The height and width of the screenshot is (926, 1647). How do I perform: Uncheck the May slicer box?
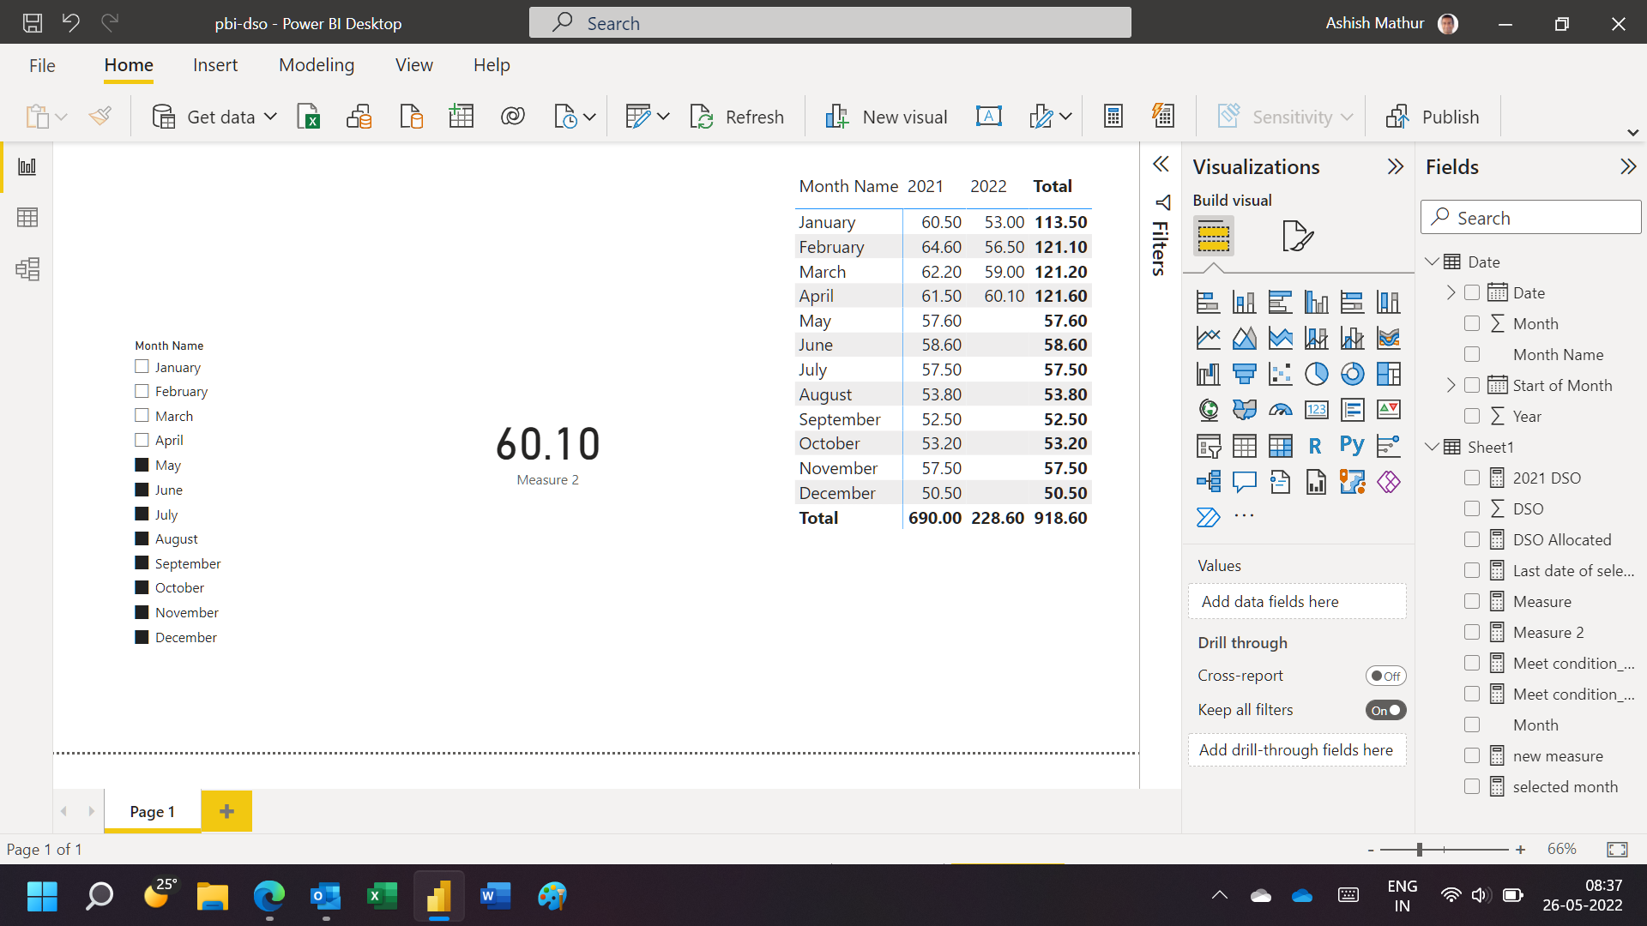(x=142, y=465)
